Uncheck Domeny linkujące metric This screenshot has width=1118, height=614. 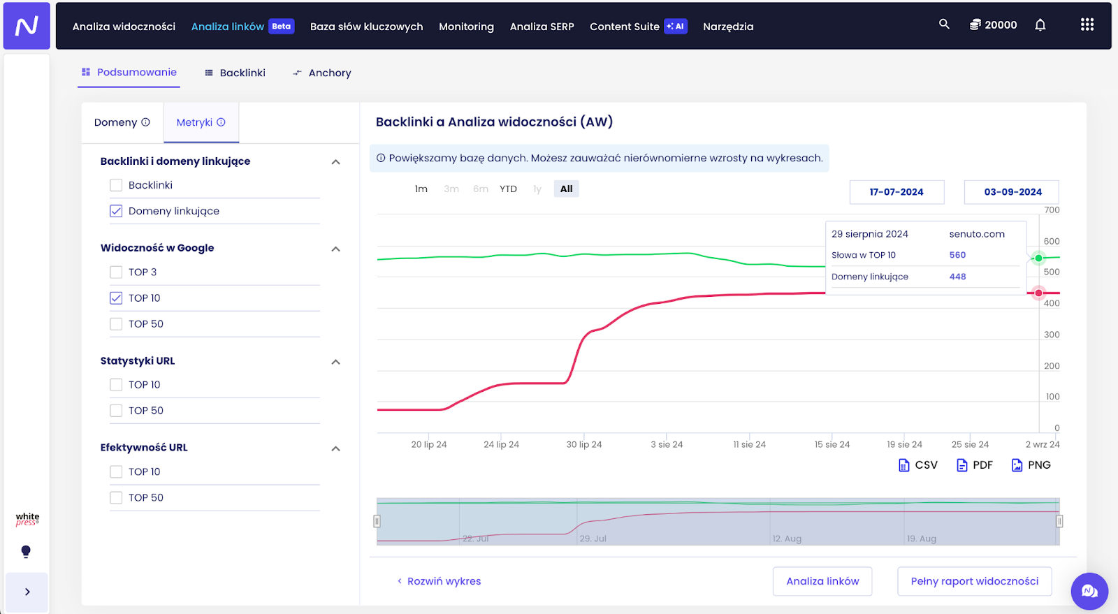[116, 211]
